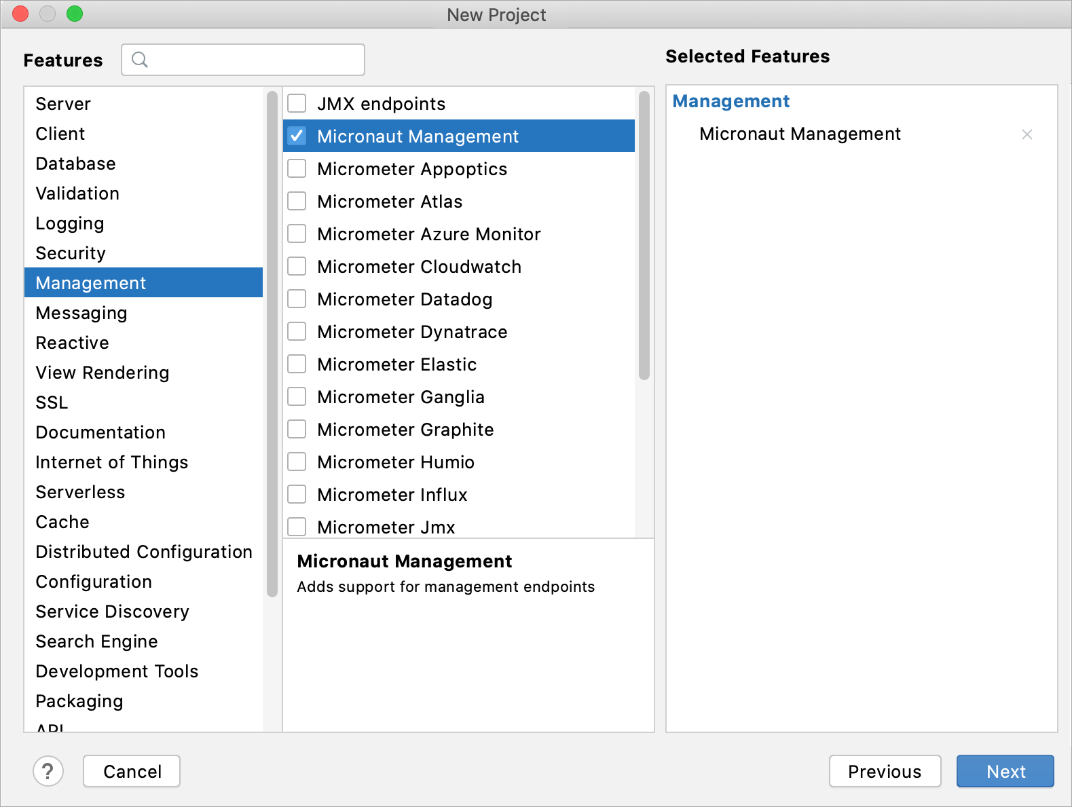Tick Micrometer Graphite checkbox
1072x807 pixels.
pos(297,429)
